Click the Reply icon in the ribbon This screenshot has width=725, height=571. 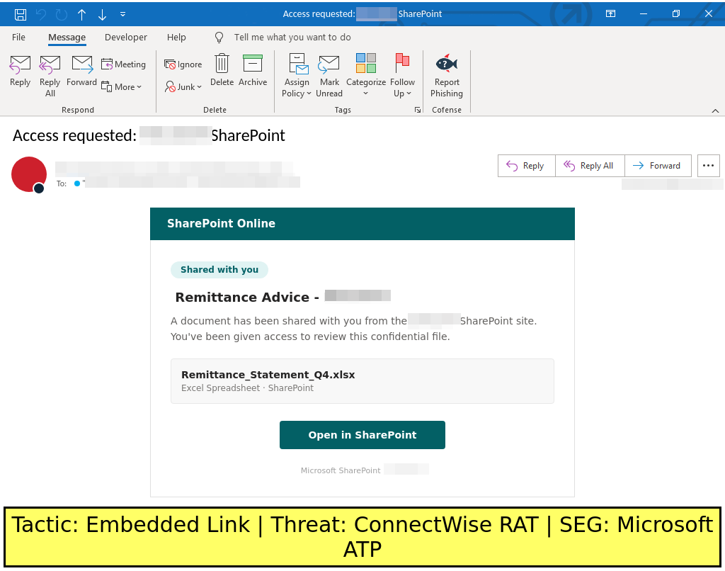point(20,71)
